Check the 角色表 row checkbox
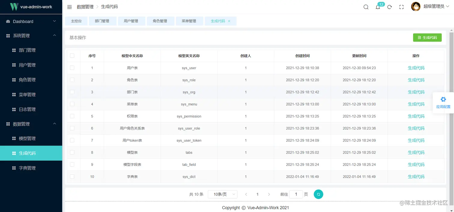Image resolution: width=454 pixels, height=212 pixels. [72, 80]
